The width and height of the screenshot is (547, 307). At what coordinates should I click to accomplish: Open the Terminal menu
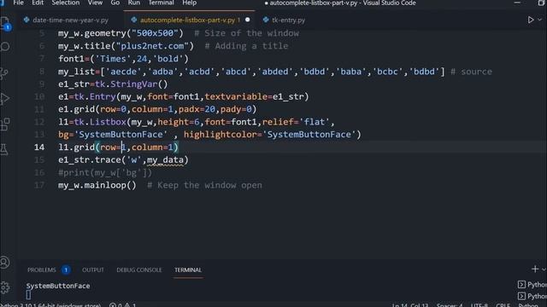162,3
